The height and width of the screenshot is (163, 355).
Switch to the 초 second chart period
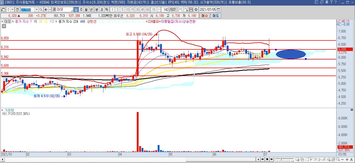[102, 10]
